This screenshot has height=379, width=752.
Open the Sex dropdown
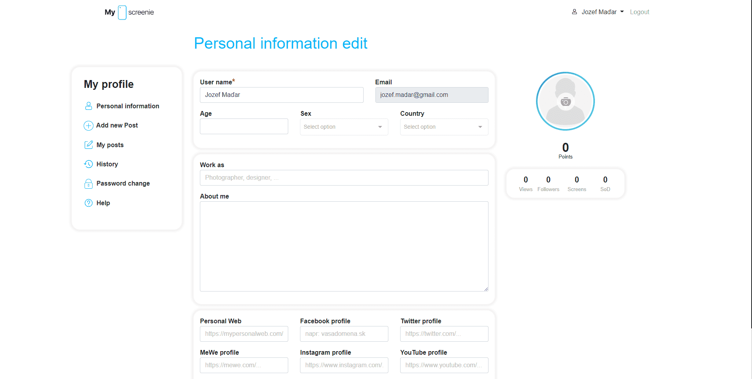344,127
